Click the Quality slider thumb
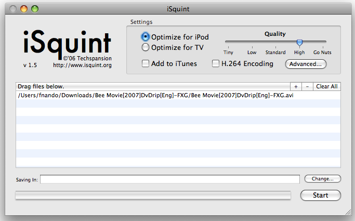355x221 pixels. click(x=299, y=43)
